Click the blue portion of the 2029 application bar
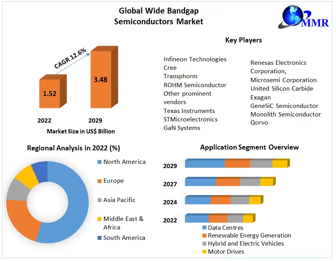 click(204, 164)
